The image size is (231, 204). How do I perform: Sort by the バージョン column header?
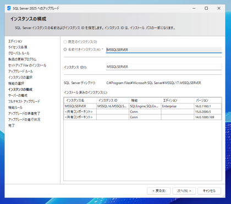tap(208, 101)
